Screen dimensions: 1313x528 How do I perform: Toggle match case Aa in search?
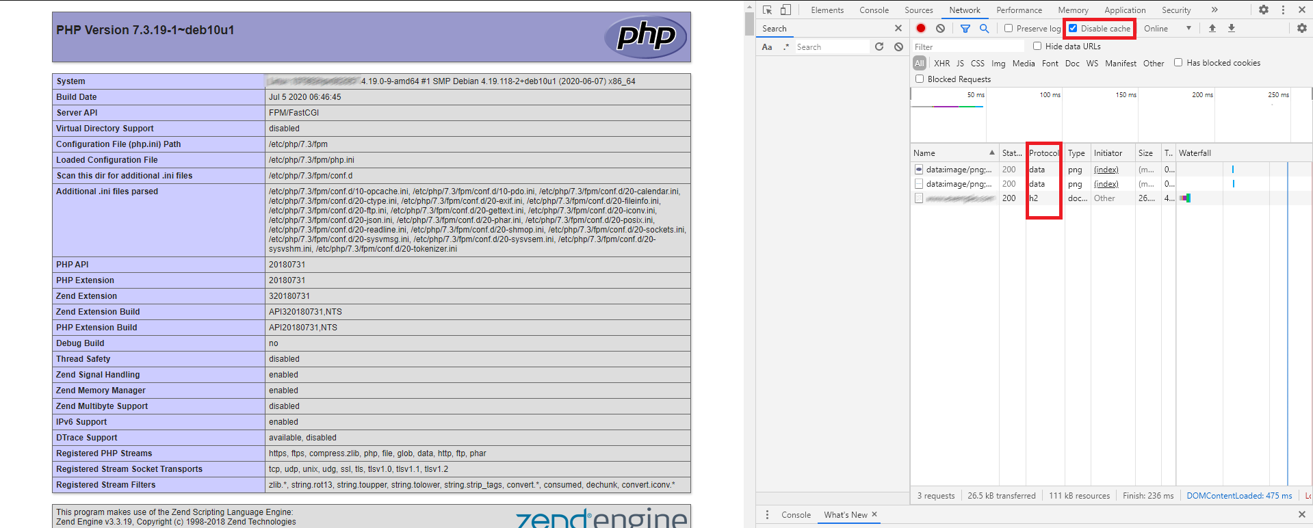(767, 47)
